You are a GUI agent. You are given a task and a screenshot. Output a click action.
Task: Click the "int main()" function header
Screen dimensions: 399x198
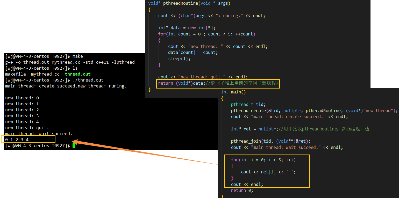pos(233,92)
